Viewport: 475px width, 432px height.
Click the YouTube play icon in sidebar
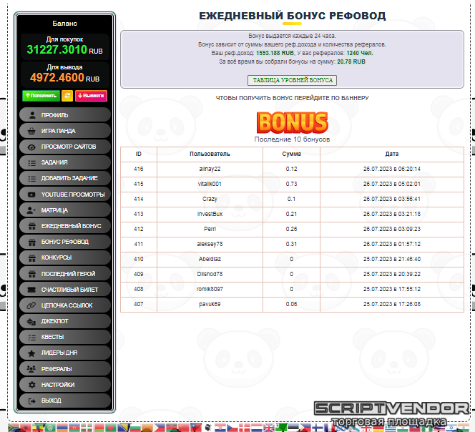click(31, 194)
